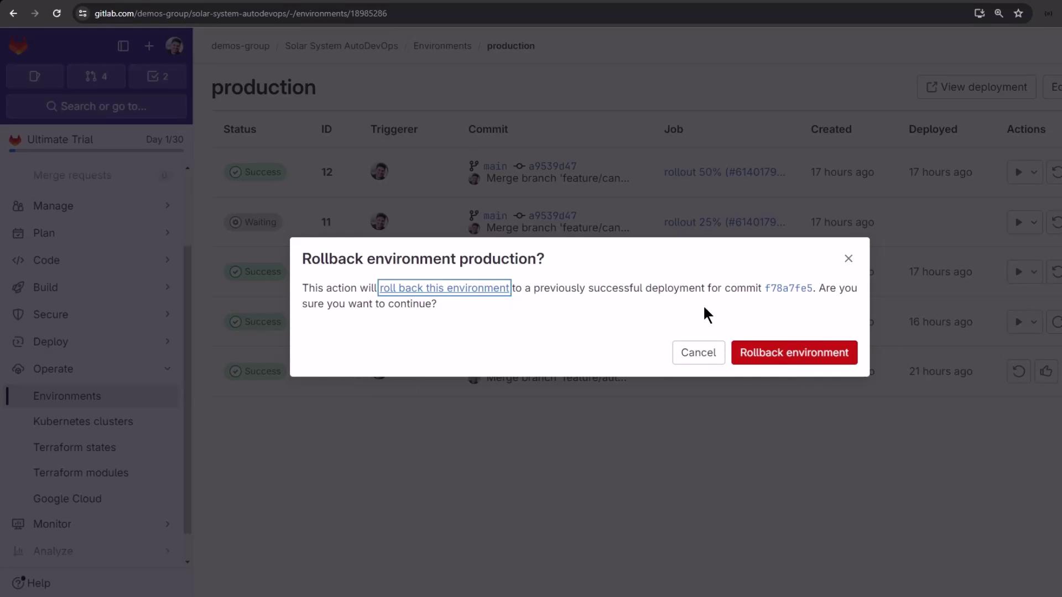1062x597 pixels.
Task: Click the Search or go to field
Action: click(97, 106)
